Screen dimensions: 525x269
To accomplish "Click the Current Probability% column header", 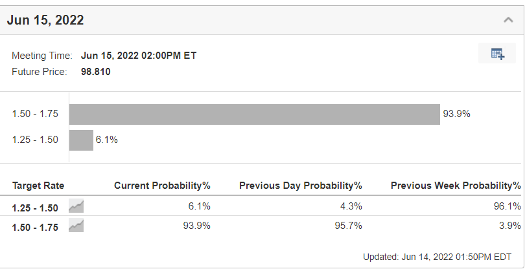I will (x=162, y=186).
